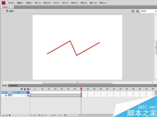Toggle Edit Multiple Frames icon
157x117 pixels.
pos(40,115)
